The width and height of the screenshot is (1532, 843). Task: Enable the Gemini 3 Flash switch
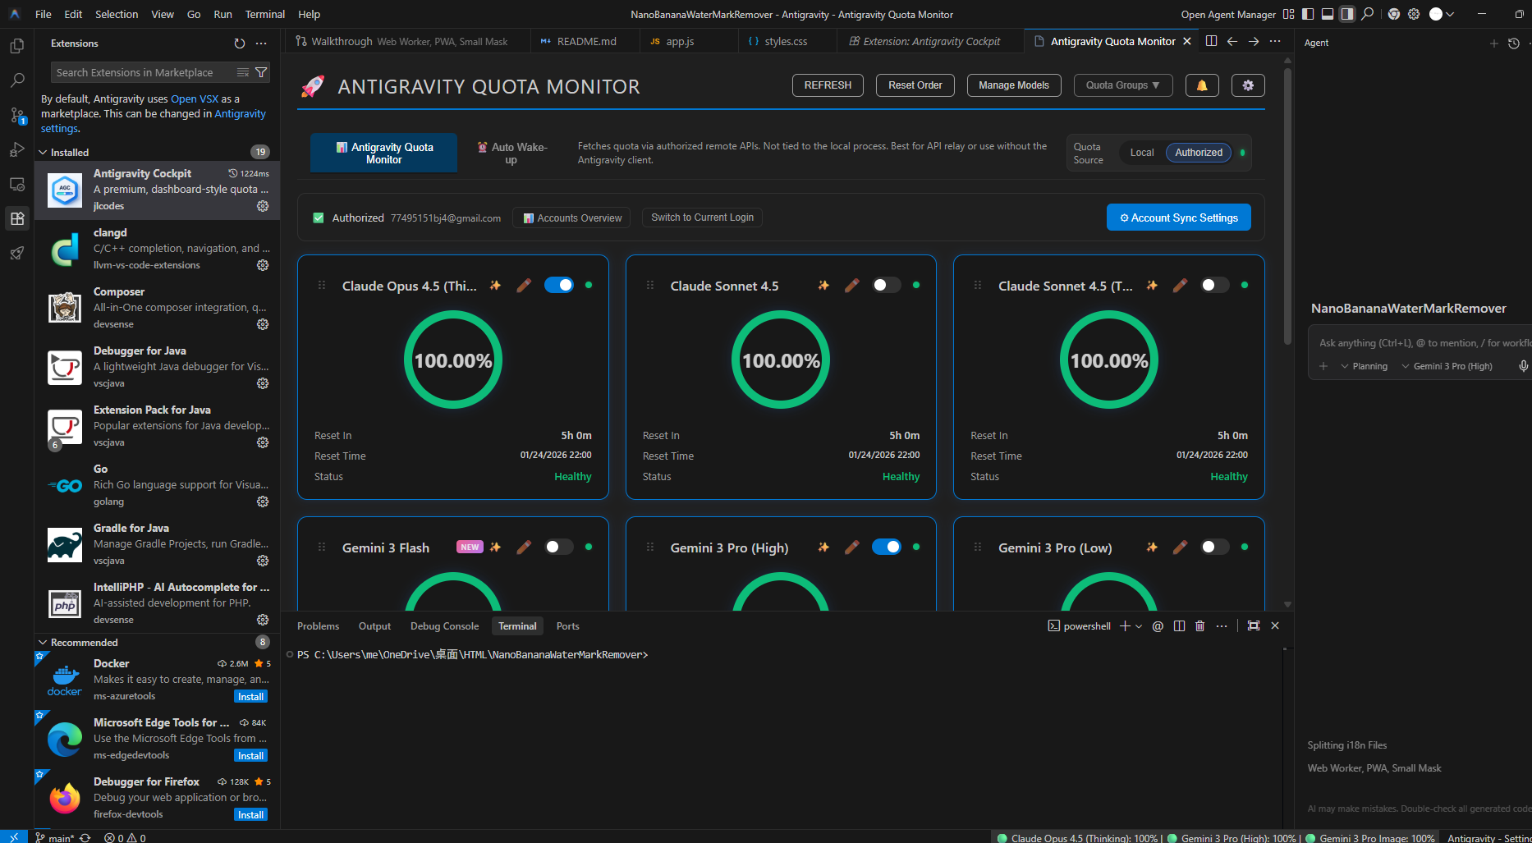559,547
